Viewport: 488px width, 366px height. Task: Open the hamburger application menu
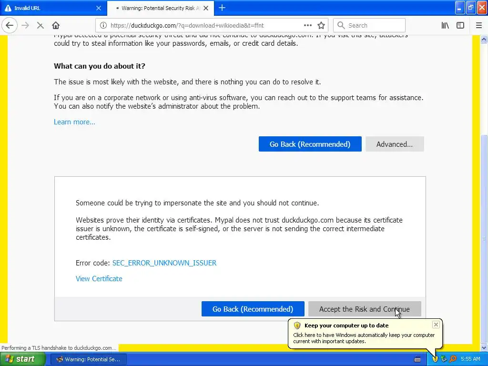coord(478,25)
